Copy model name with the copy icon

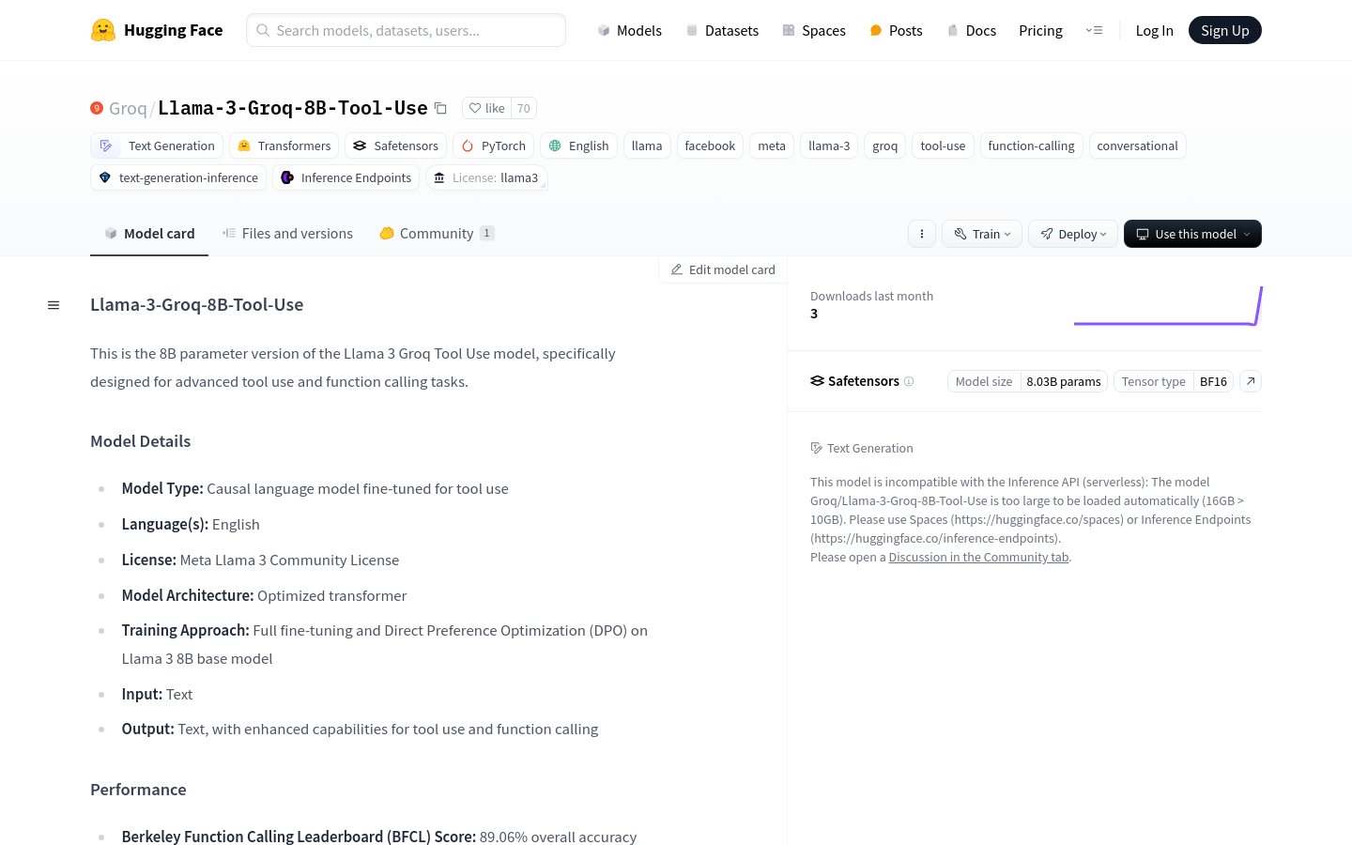pos(440,108)
